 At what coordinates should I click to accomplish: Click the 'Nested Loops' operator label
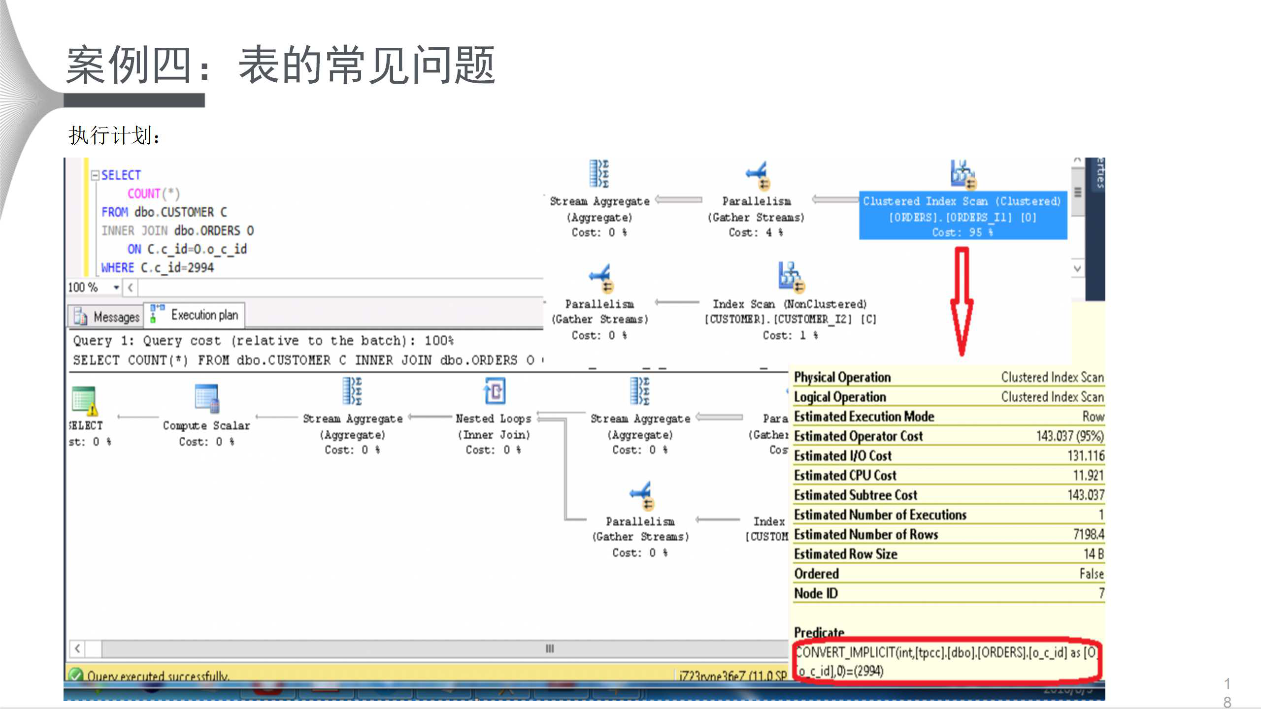point(494,419)
